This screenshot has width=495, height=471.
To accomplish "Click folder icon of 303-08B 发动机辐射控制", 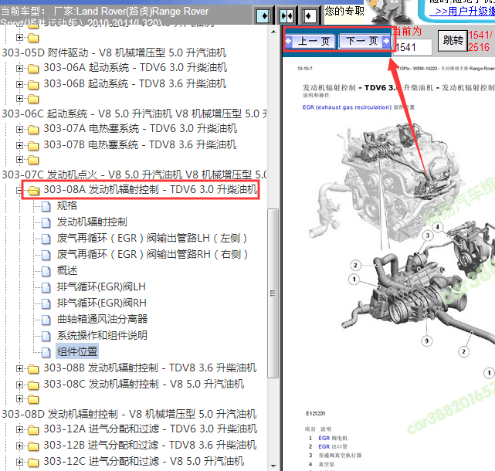I will tap(33, 369).
